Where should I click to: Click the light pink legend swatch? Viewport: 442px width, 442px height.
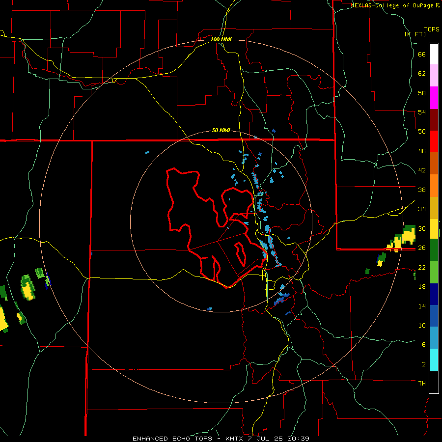click(434, 75)
